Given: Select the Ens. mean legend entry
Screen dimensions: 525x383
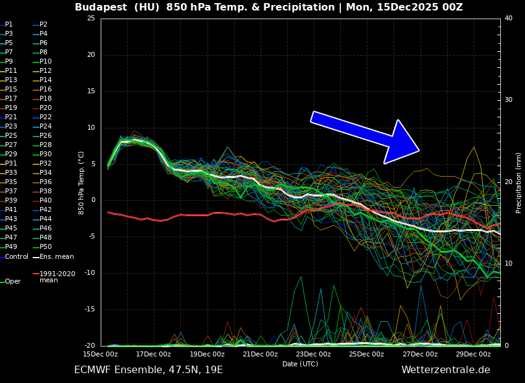Looking at the screenshot, I should pyautogui.click(x=56, y=256).
